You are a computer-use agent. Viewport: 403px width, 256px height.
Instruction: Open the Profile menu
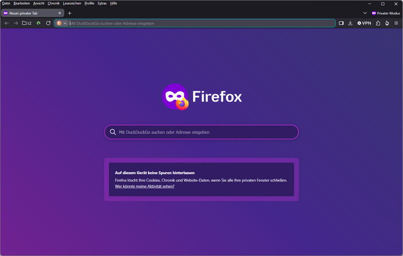[x=89, y=3]
